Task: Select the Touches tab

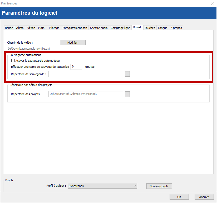Action: point(150,28)
